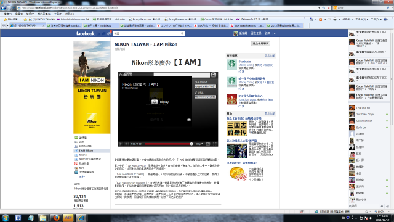The image size is (394, 222).
Task: Select Nikon 1 in the page sidebar
Action: [83, 155]
